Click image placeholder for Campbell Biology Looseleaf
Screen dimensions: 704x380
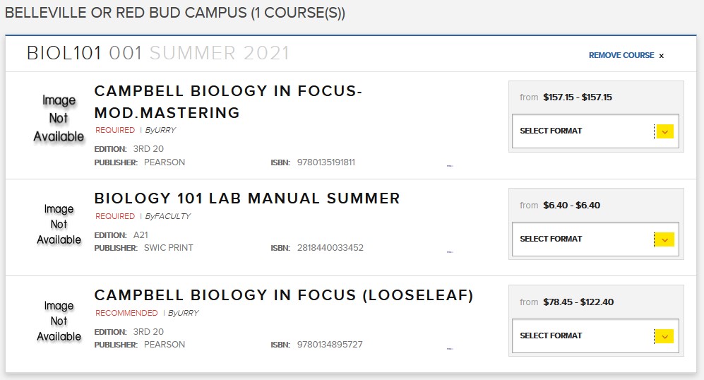[59, 321]
